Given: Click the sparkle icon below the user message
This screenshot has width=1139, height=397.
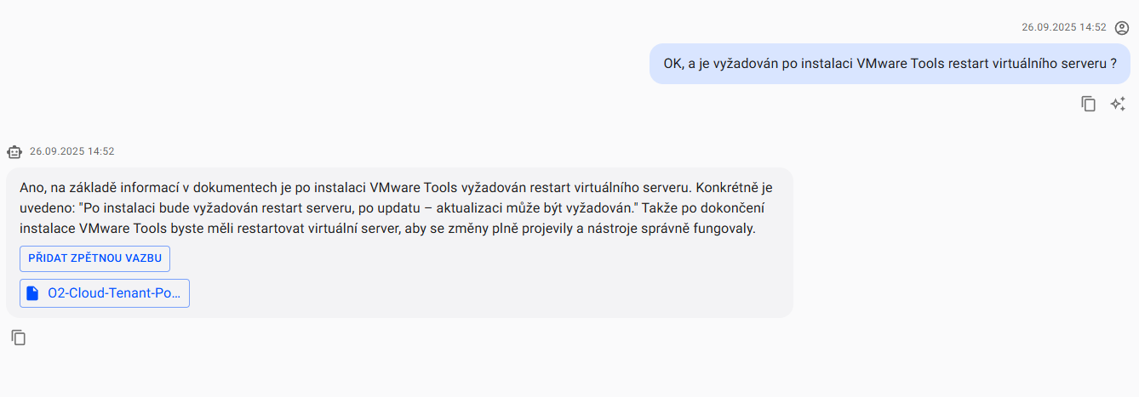Looking at the screenshot, I should pos(1119,104).
